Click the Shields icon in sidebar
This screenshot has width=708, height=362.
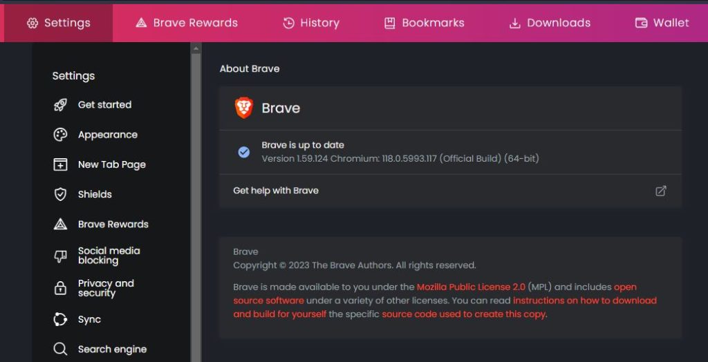pyautogui.click(x=61, y=194)
